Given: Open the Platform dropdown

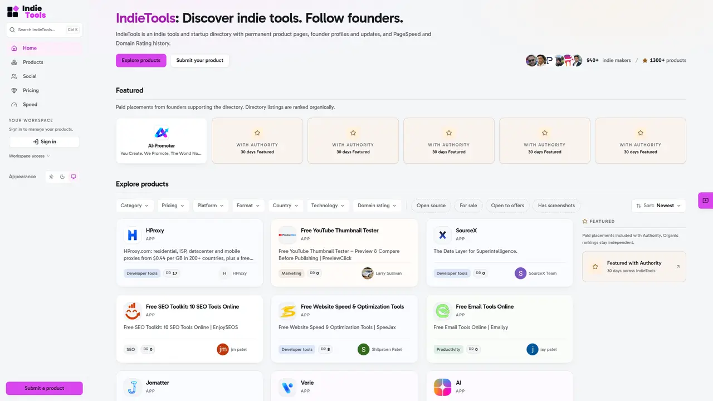Looking at the screenshot, I should (211, 206).
